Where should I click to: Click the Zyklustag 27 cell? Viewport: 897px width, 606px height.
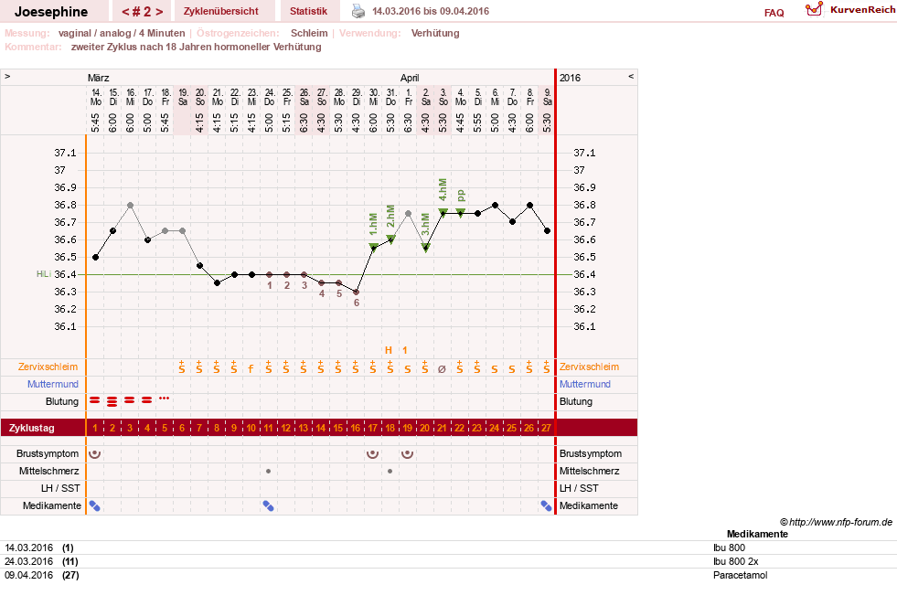[x=546, y=428]
